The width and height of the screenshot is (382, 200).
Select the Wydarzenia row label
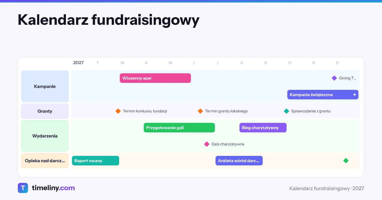point(45,136)
